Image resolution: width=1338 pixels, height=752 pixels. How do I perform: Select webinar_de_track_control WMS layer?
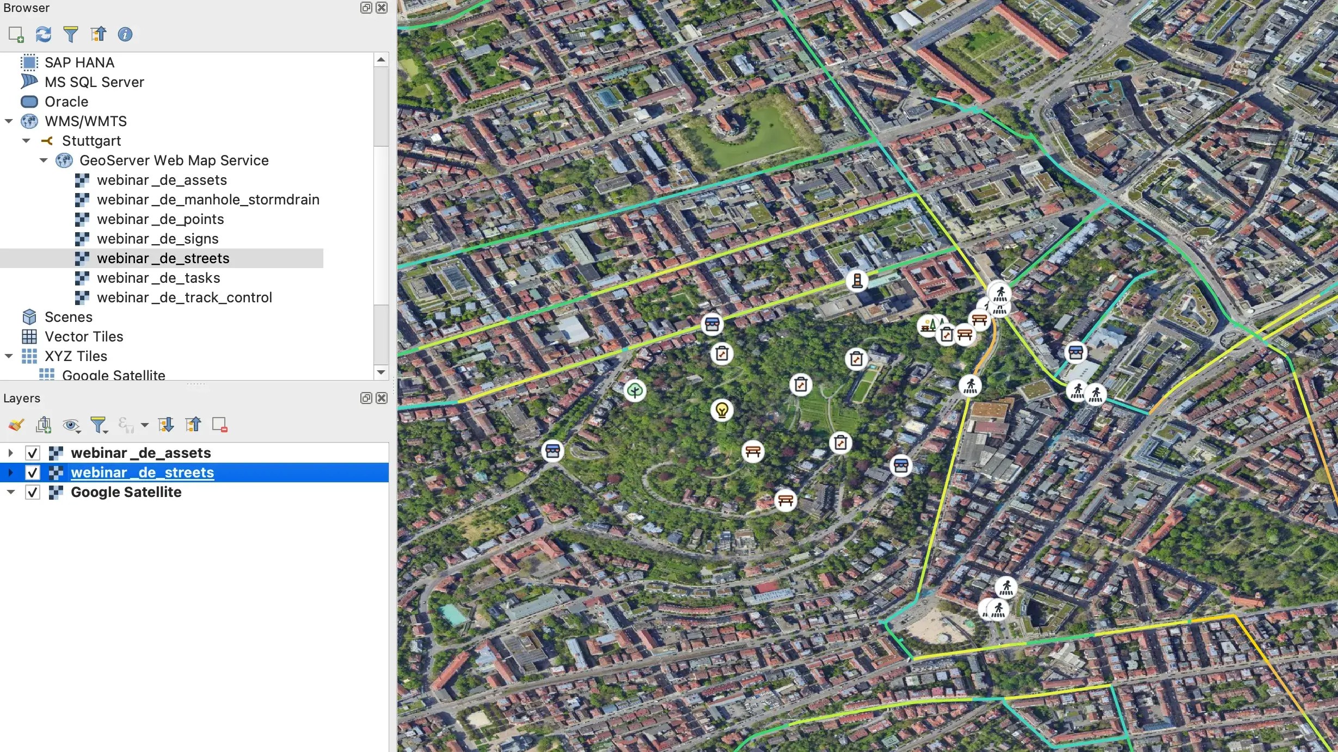click(184, 297)
